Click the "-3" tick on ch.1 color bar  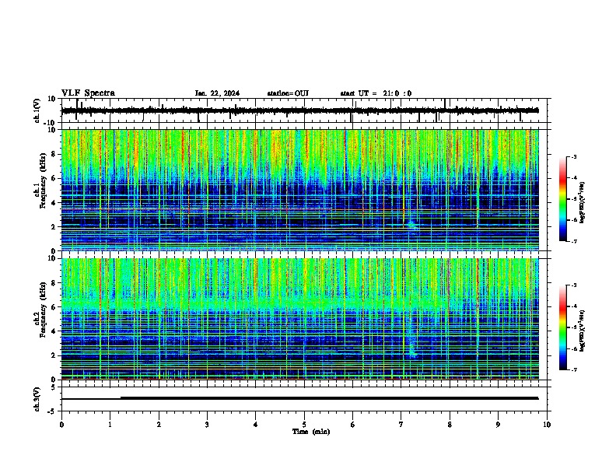tap(574, 157)
